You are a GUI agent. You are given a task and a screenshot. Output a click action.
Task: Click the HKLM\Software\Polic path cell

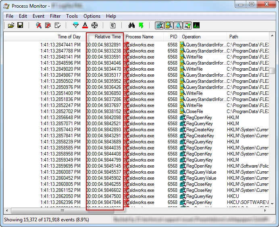click(x=248, y=166)
